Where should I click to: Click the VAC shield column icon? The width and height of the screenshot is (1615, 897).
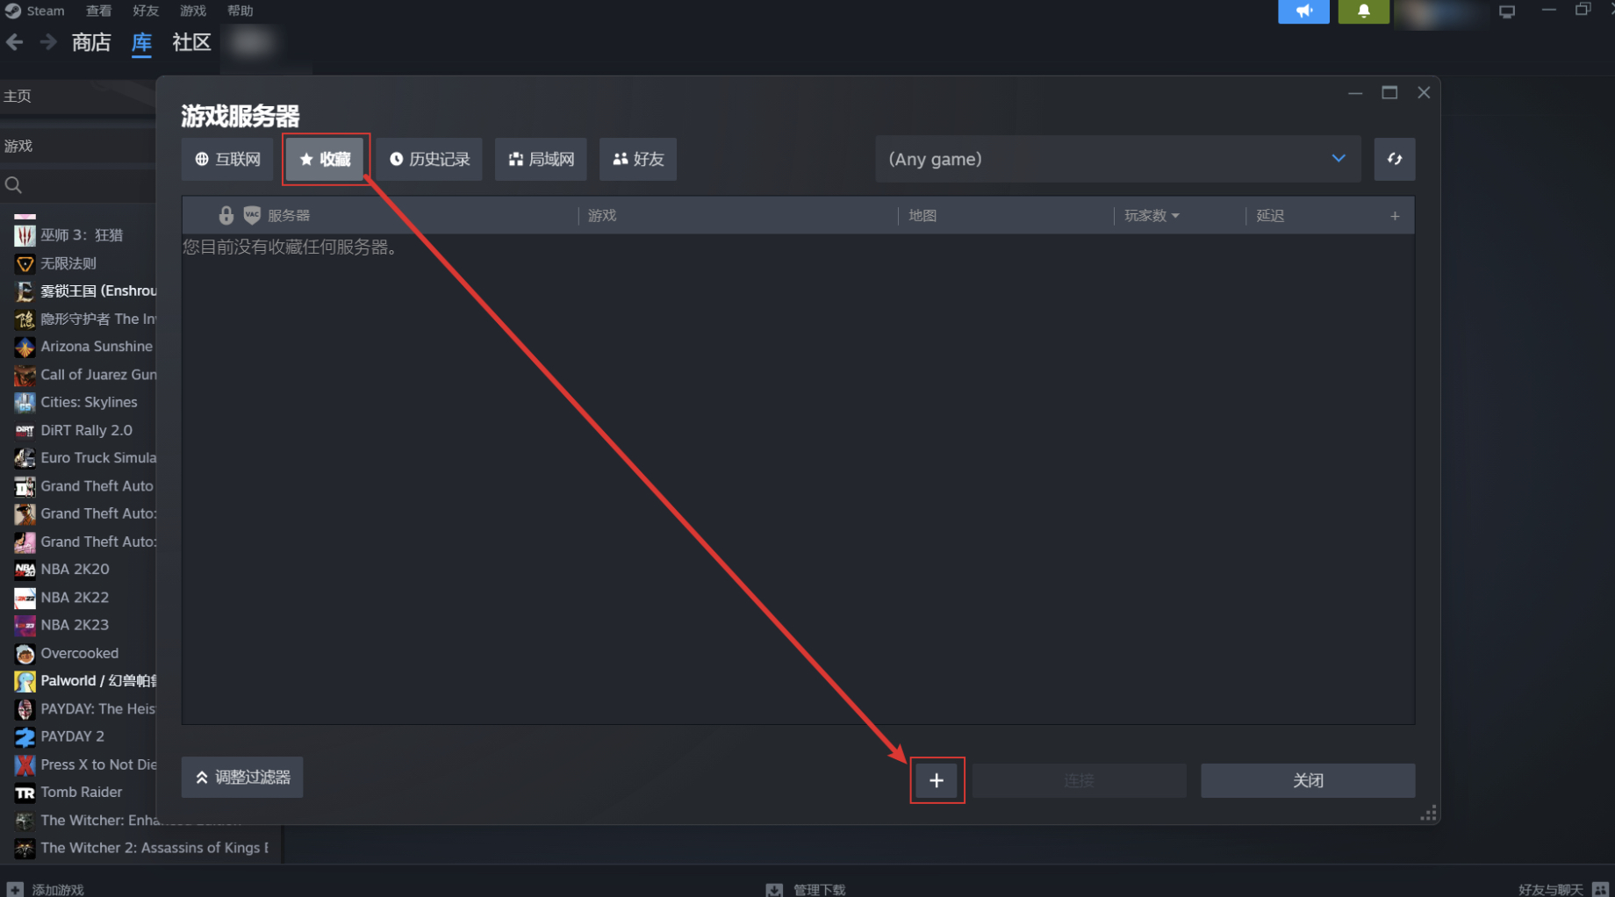pos(252,215)
